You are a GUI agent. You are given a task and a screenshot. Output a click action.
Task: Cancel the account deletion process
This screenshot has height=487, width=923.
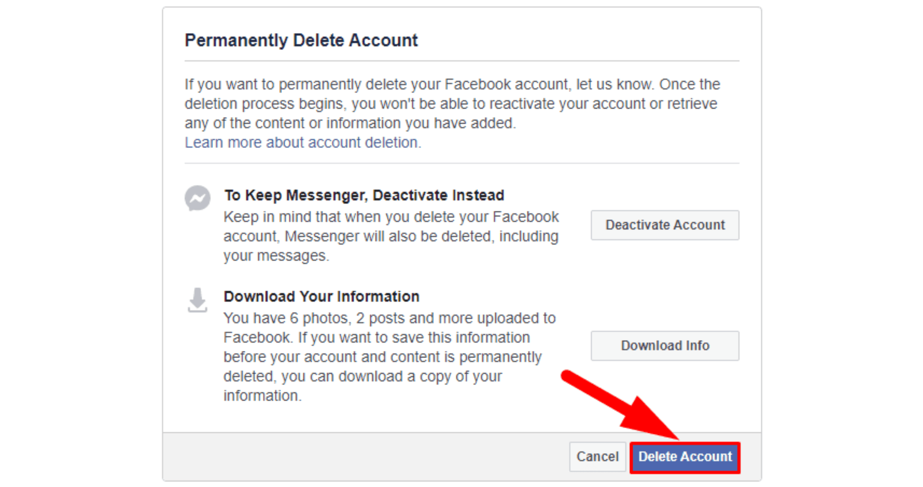597,457
